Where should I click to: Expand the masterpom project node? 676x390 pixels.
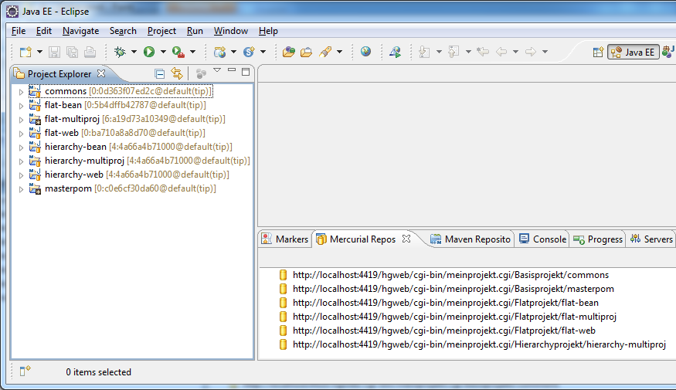pos(22,189)
